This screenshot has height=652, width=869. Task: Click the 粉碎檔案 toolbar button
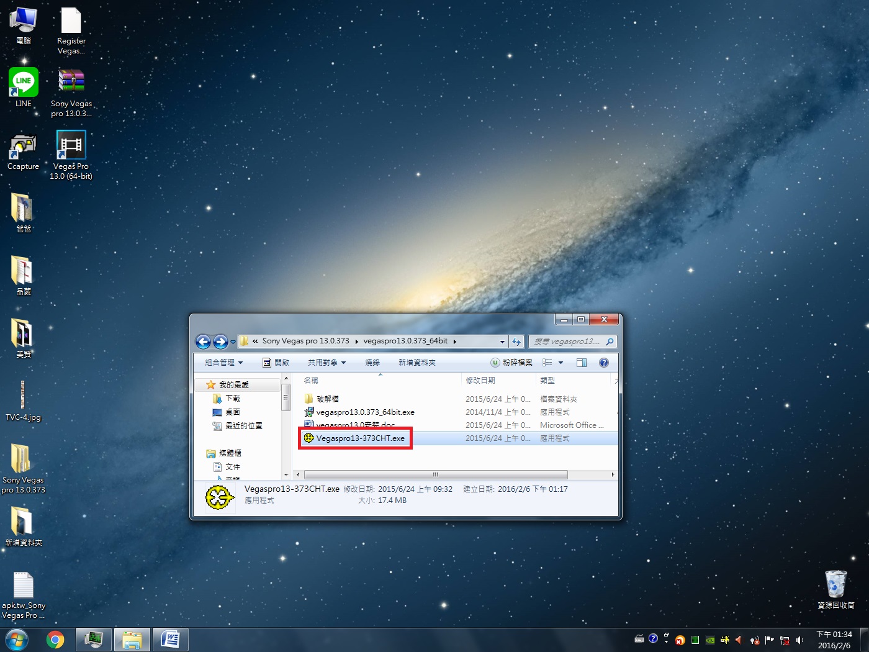pyautogui.click(x=512, y=363)
